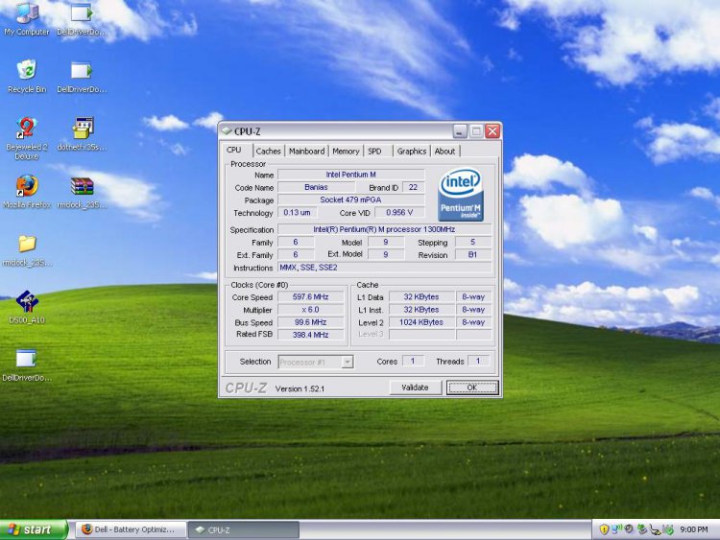Viewport: 720px width, 540px height.
Task: Click the CPU-Z taskbar button
Action: 244,529
